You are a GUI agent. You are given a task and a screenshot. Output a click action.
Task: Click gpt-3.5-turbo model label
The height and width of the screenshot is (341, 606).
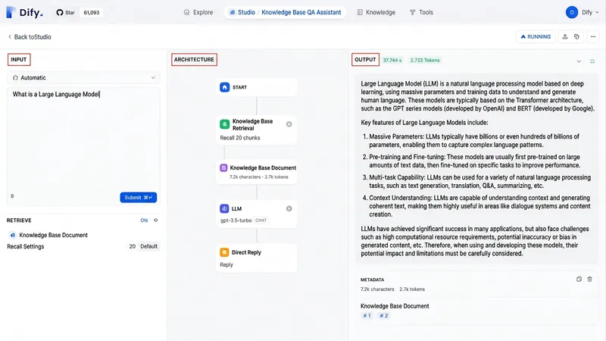236,221
